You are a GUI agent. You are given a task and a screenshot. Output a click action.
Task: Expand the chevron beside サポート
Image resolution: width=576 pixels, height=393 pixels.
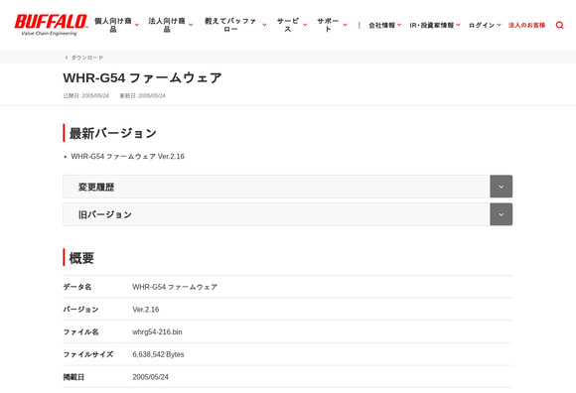345,25
